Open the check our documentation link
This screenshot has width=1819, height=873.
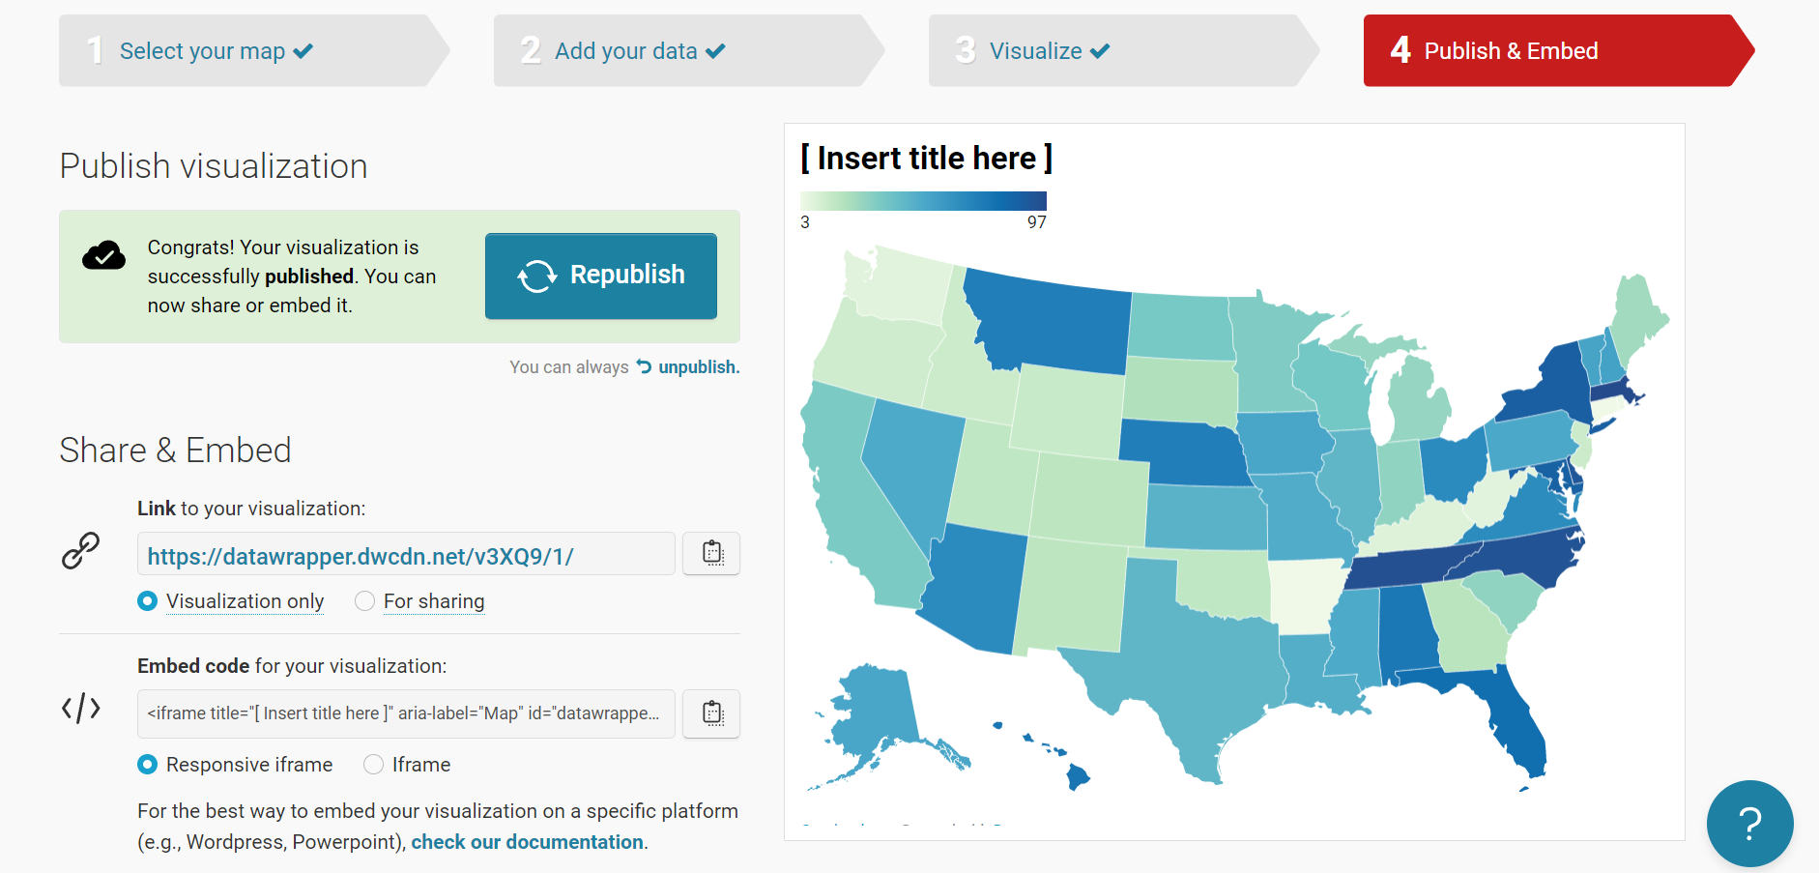point(527,842)
